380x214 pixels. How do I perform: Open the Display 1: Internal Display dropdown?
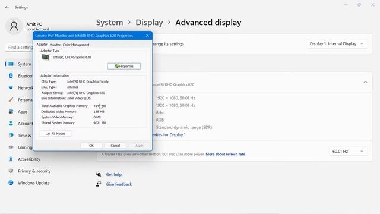(x=337, y=44)
